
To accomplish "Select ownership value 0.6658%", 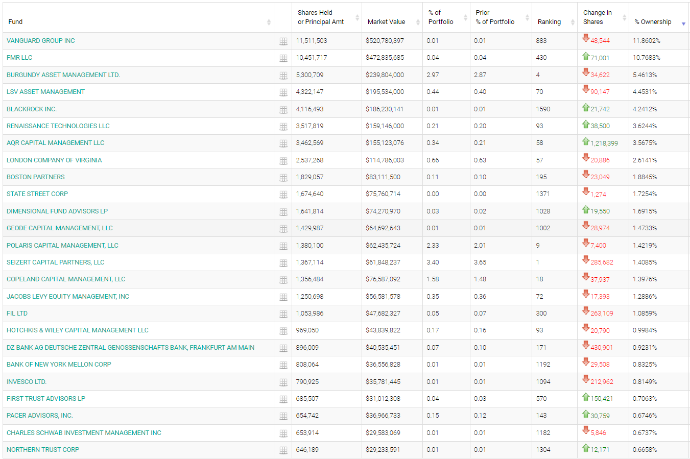I will (x=645, y=450).
